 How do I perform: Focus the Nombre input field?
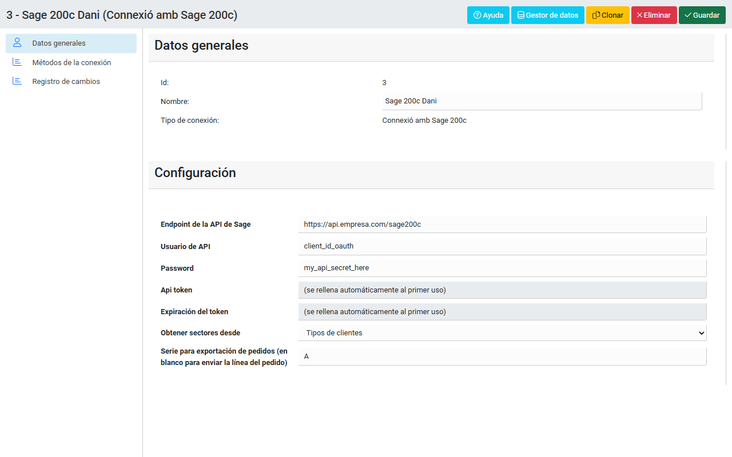coord(542,101)
